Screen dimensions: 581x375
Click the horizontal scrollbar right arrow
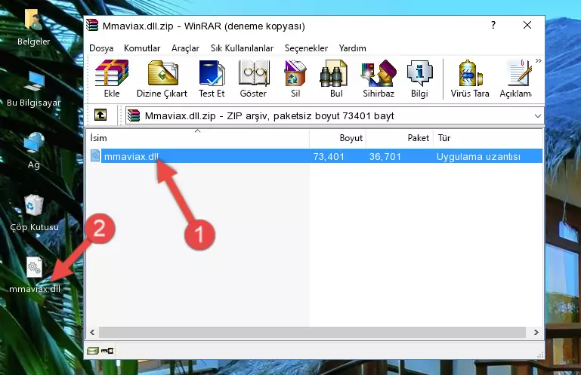[x=536, y=332]
